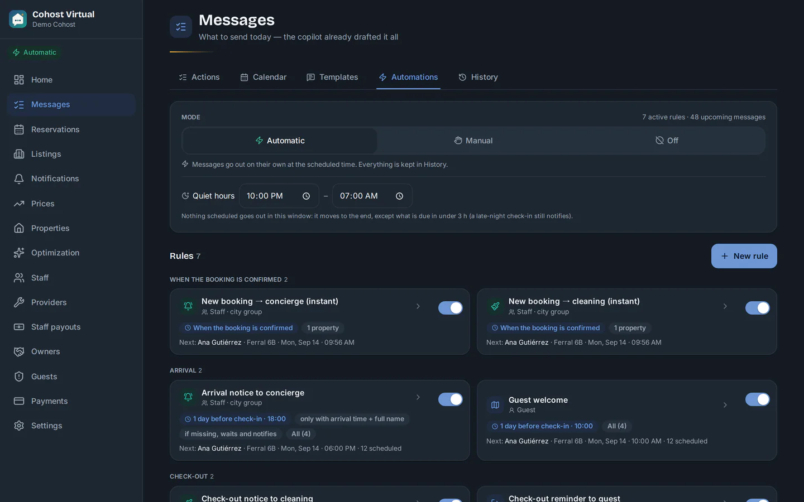Image resolution: width=804 pixels, height=502 pixels.
Task: Click 'All (4)' tag on Guest welcome rule
Action: (617, 426)
